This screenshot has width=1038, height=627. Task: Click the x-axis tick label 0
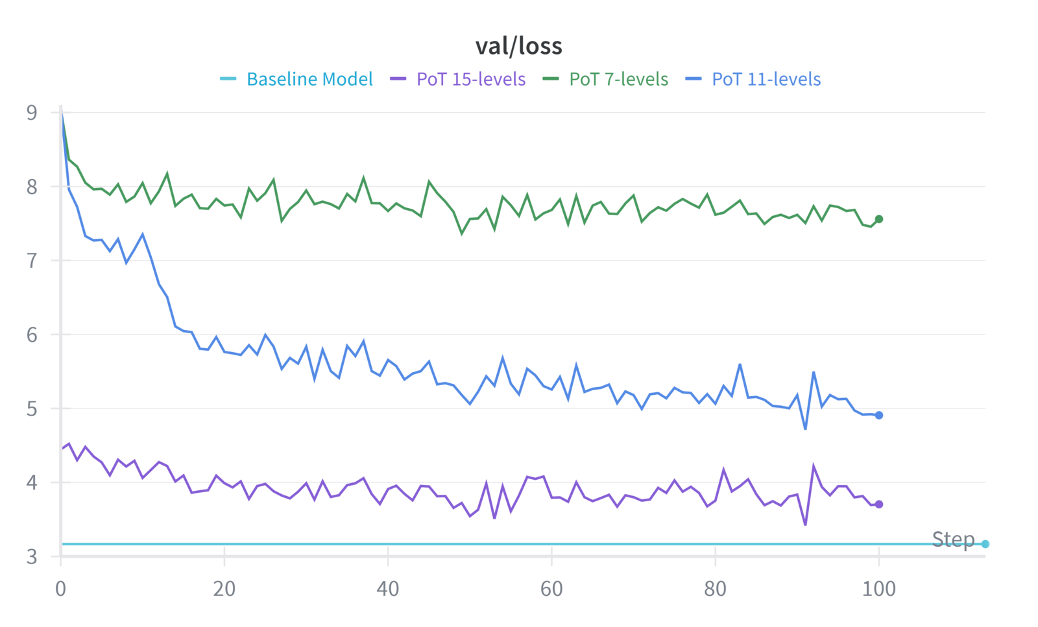(61, 589)
